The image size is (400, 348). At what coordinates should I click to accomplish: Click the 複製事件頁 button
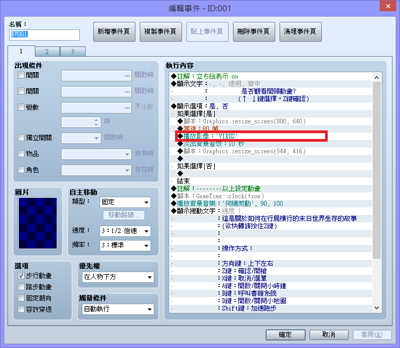click(x=161, y=32)
